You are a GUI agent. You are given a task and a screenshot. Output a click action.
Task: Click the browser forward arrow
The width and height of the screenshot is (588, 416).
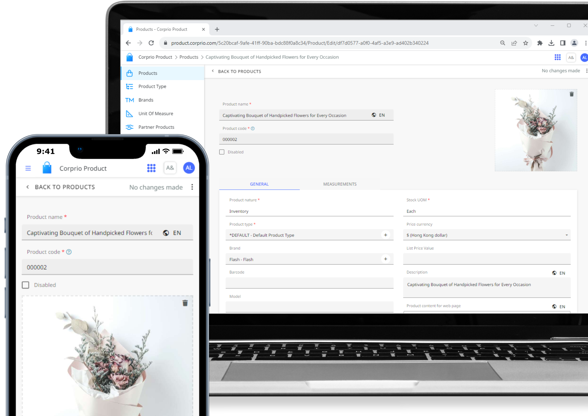pos(140,43)
